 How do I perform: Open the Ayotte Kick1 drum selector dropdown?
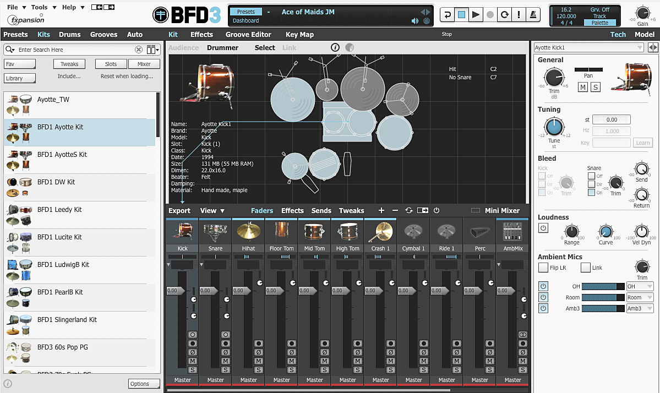click(589, 47)
